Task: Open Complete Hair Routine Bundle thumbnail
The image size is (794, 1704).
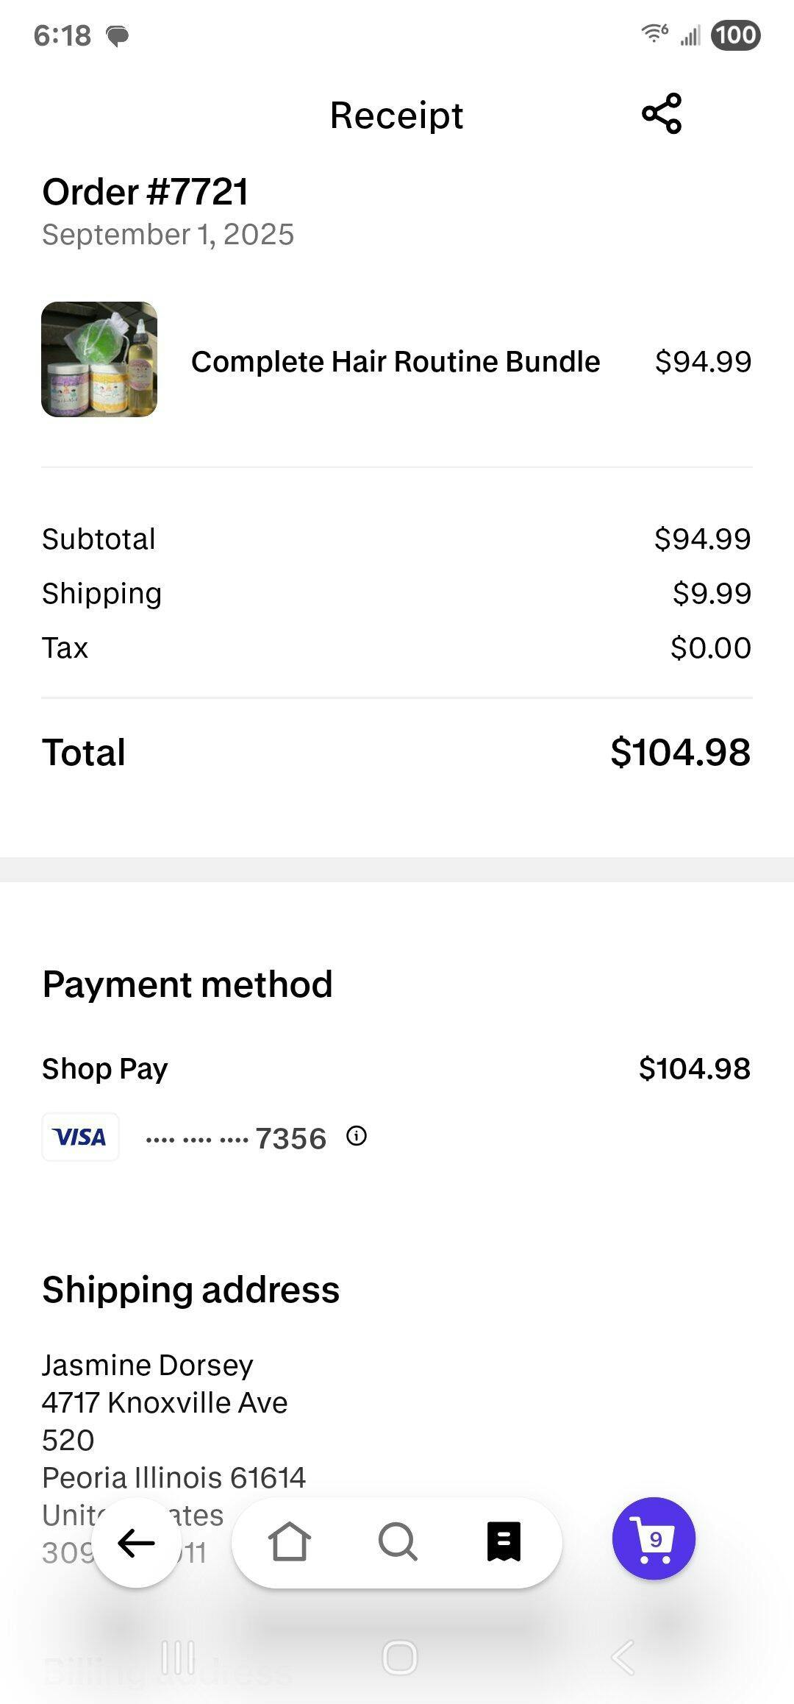Action: pos(99,360)
